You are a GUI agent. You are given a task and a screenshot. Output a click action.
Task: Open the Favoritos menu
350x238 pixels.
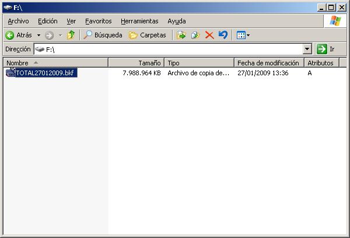(98, 21)
